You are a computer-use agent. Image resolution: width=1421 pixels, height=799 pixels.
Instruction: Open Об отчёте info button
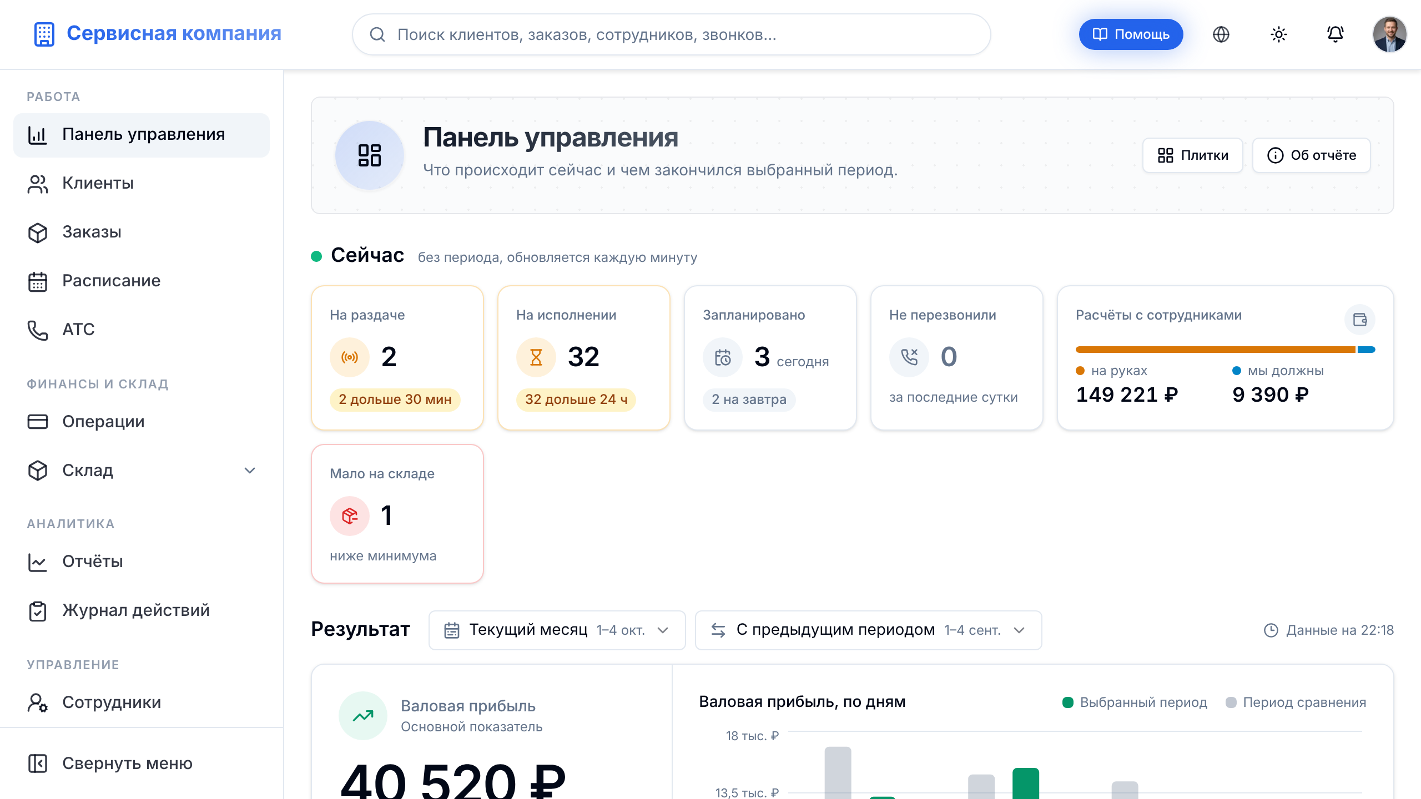pyautogui.click(x=1311, y=155)
